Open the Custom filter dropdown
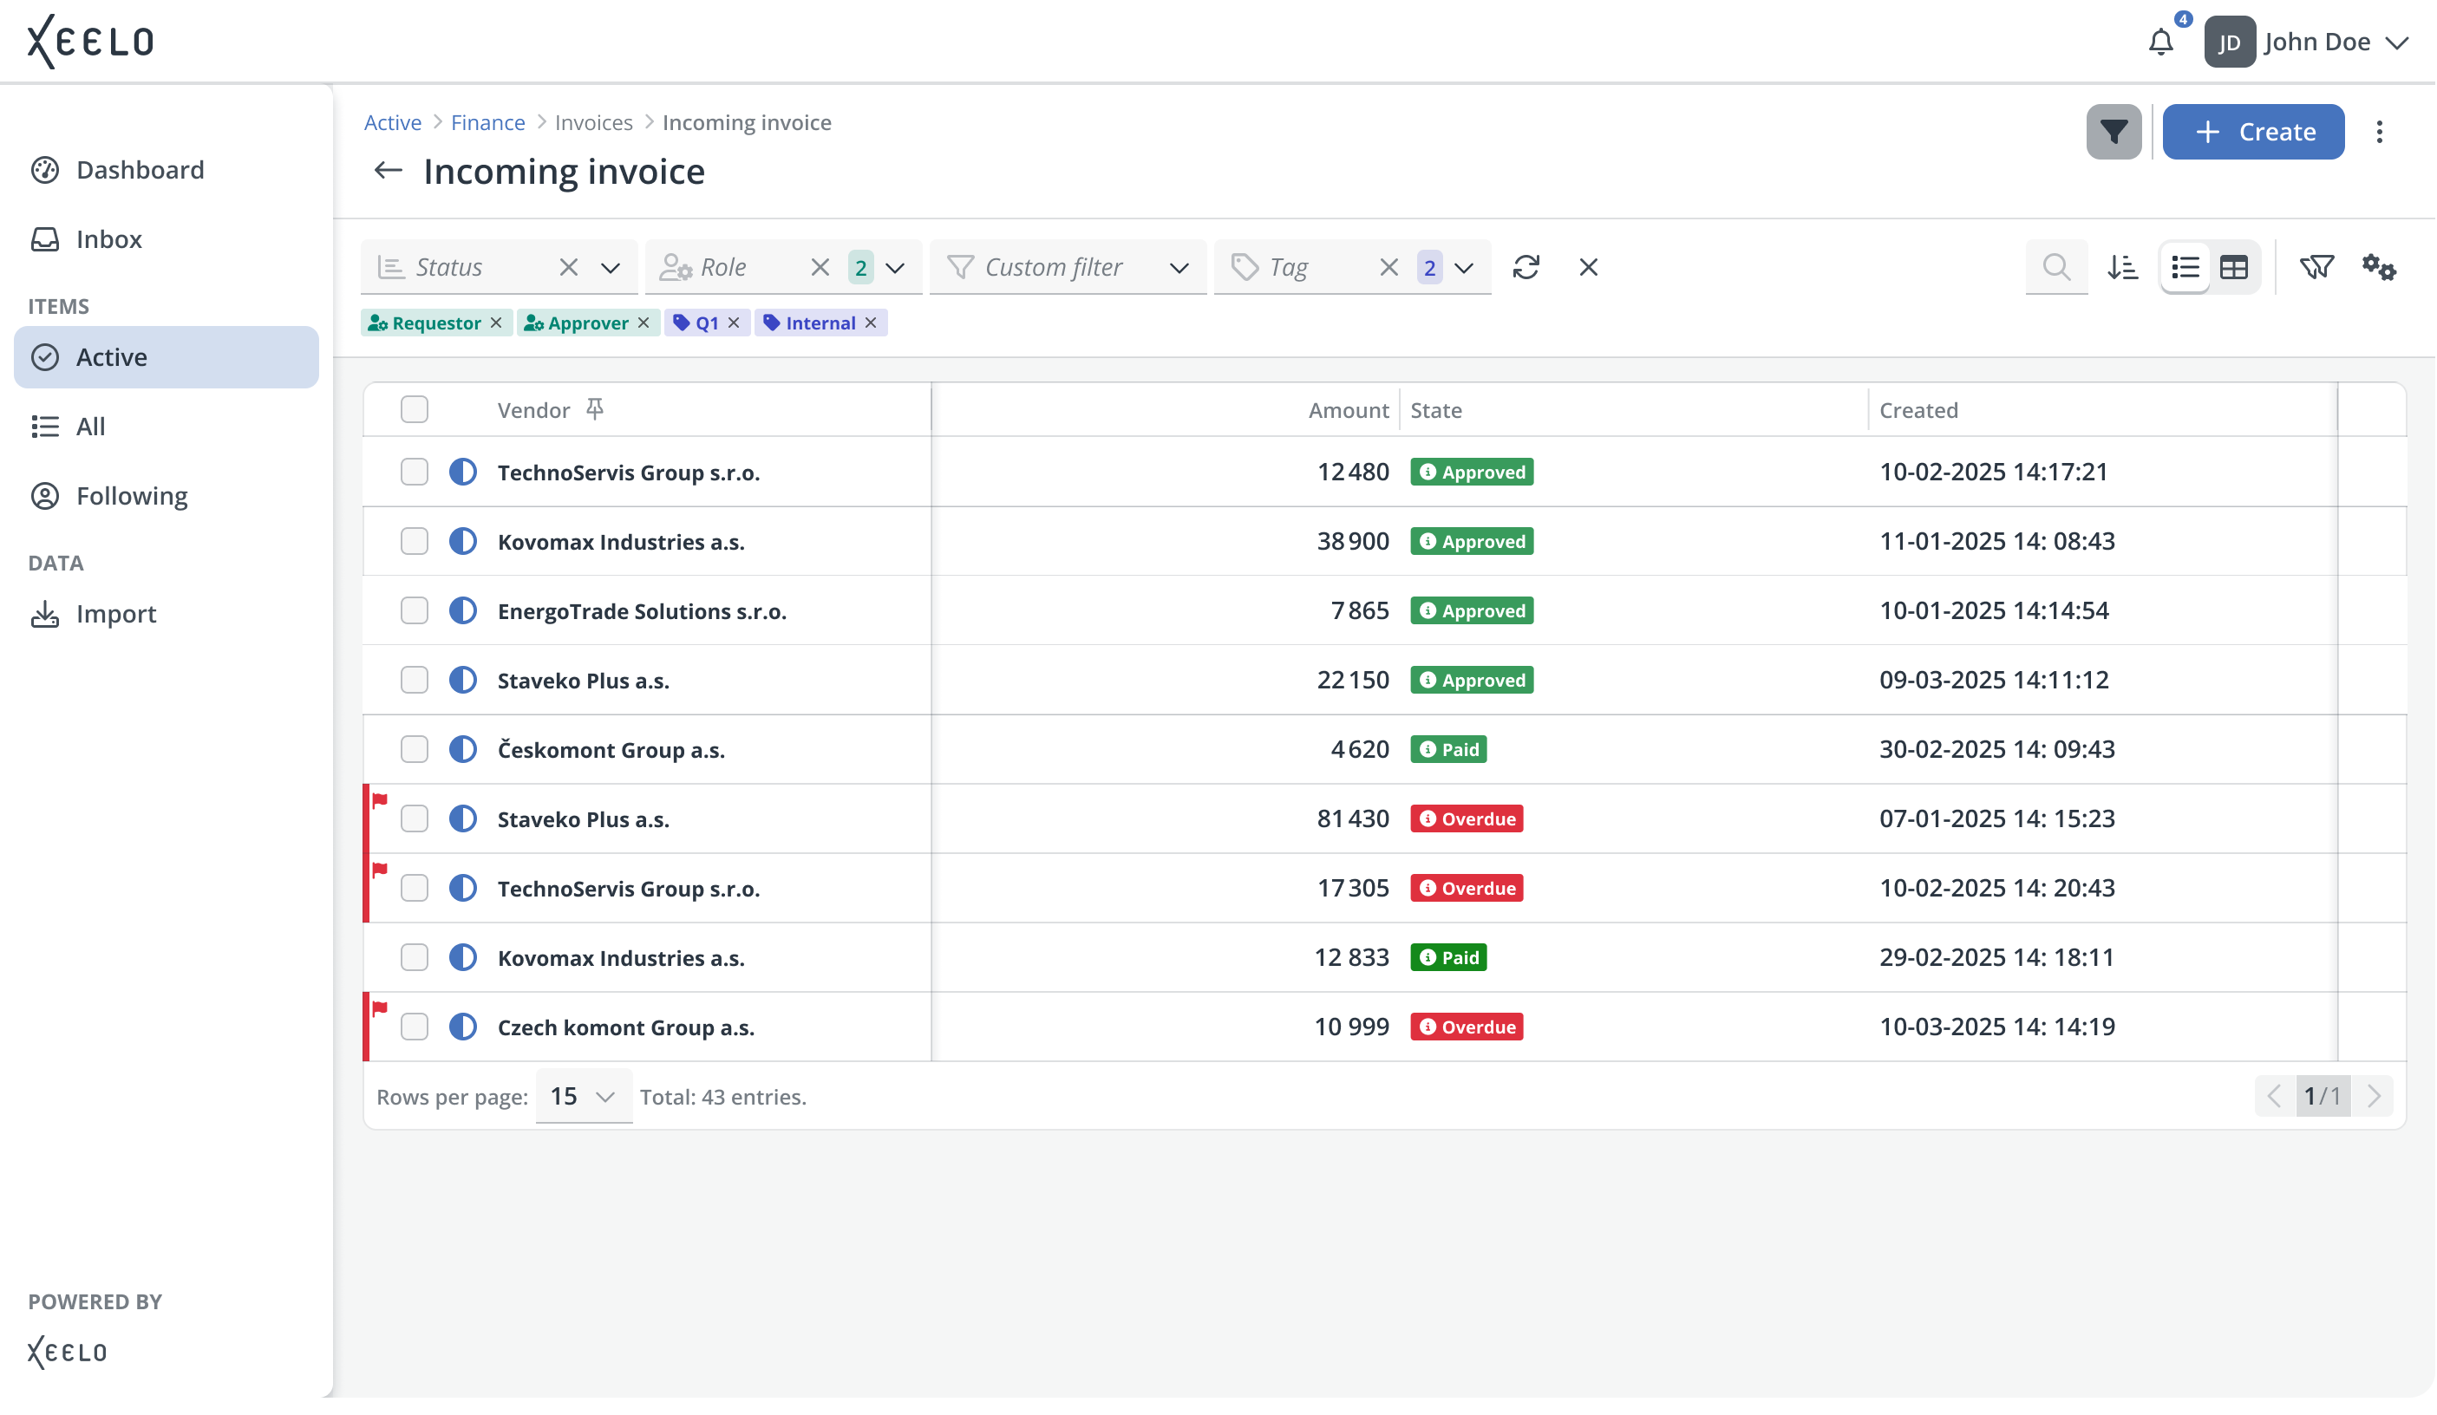 point(1179,268)
